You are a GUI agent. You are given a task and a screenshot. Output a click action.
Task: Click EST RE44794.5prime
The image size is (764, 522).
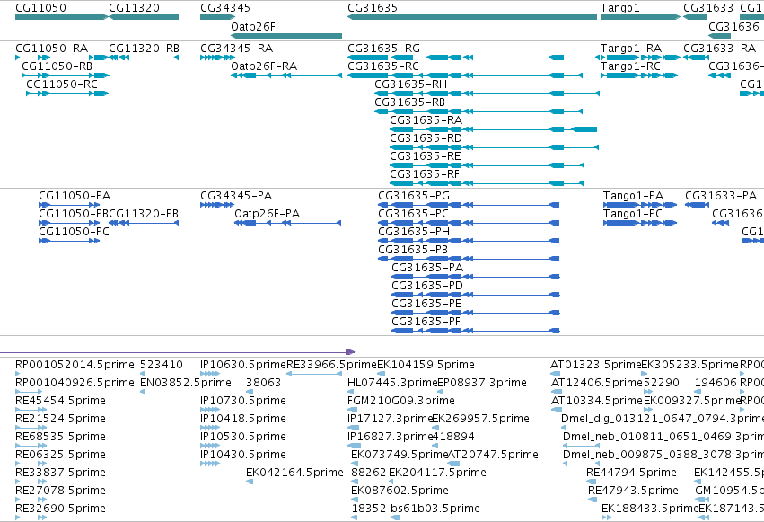pos(631,473)
